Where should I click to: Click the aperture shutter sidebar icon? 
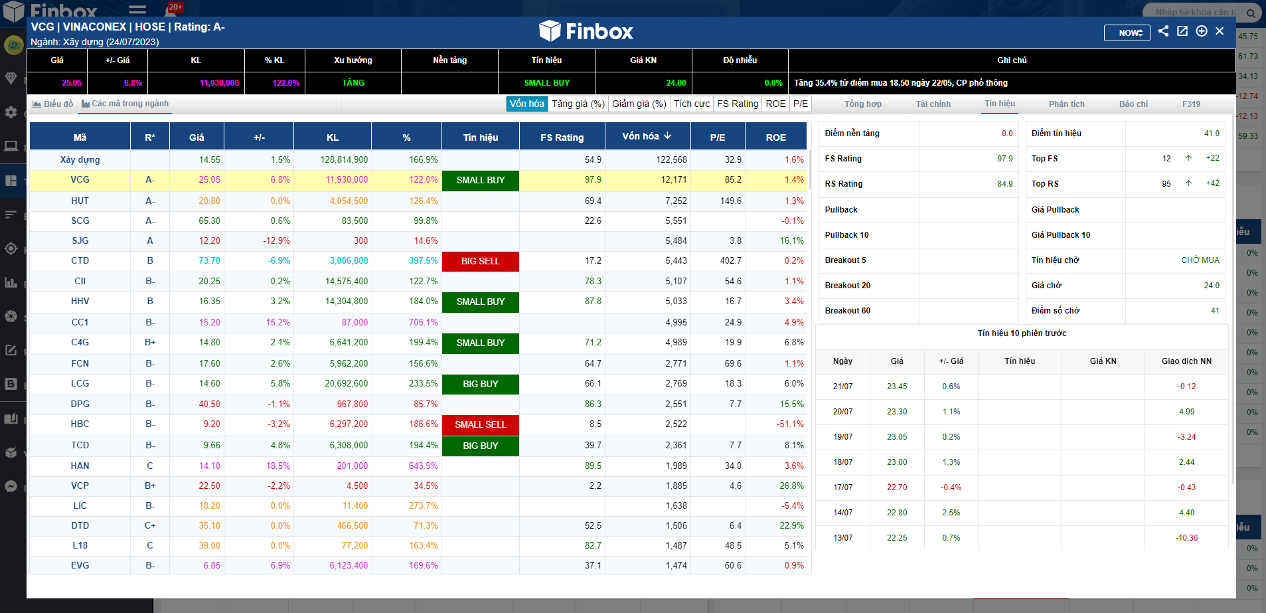(x=11, y=316)
